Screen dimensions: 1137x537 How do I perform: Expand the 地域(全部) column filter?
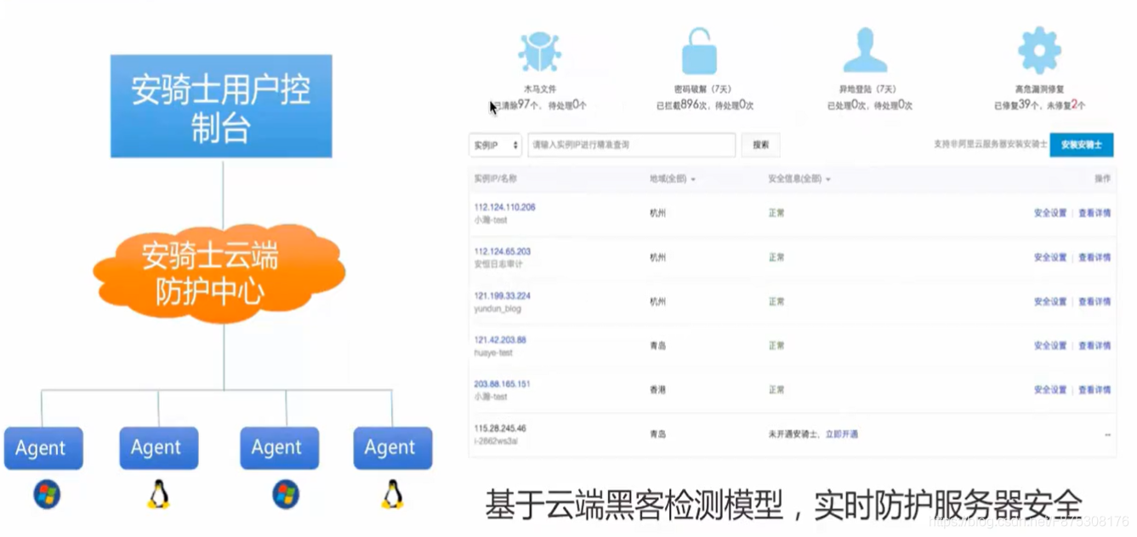coord(672,179)
